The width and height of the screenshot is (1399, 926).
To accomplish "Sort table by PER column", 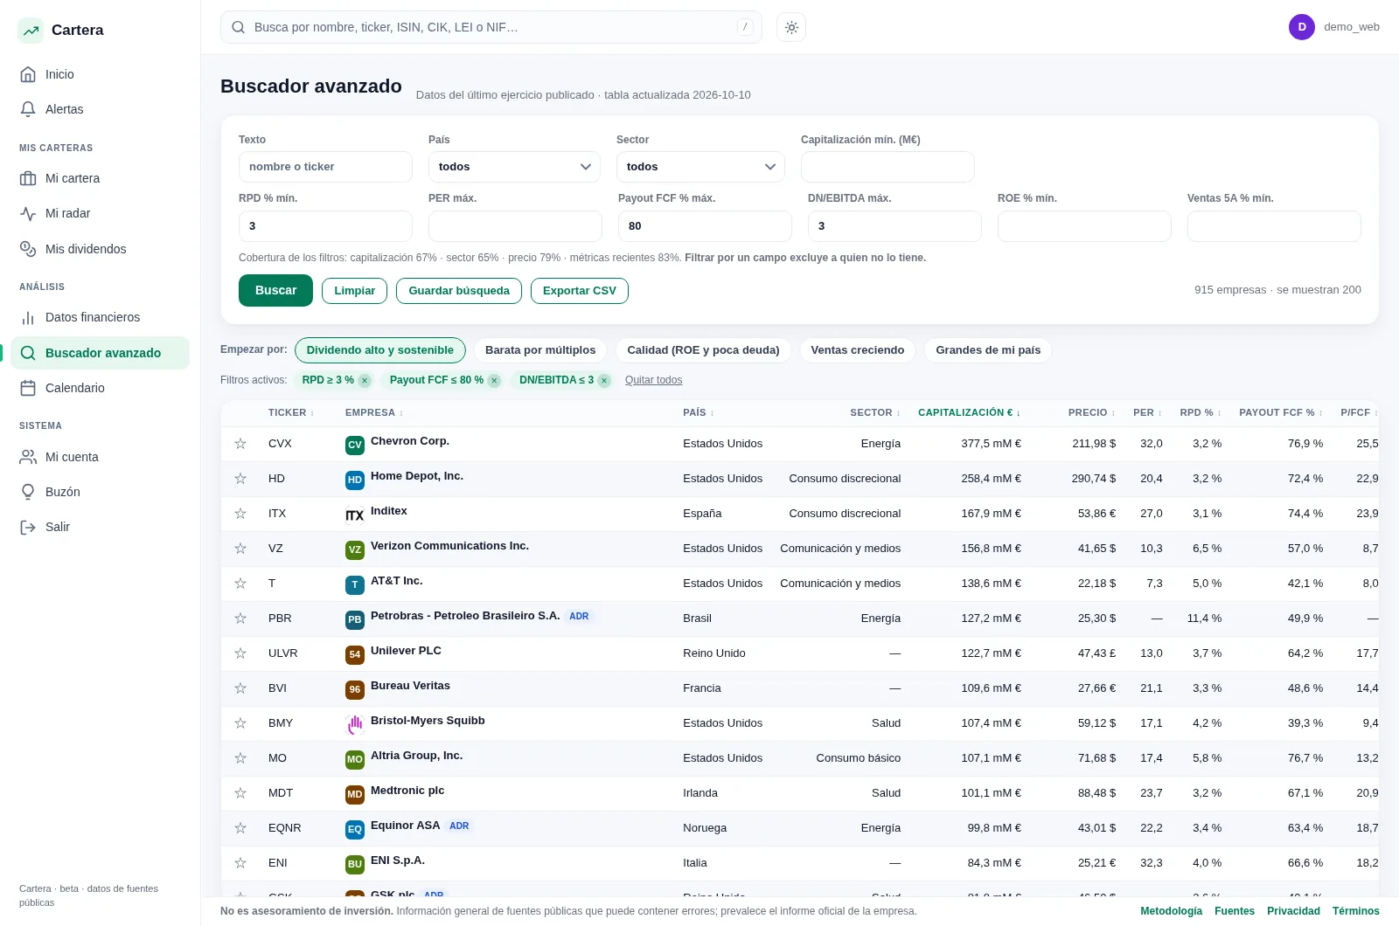I will pyautogui.click(x=1147, y=412).
